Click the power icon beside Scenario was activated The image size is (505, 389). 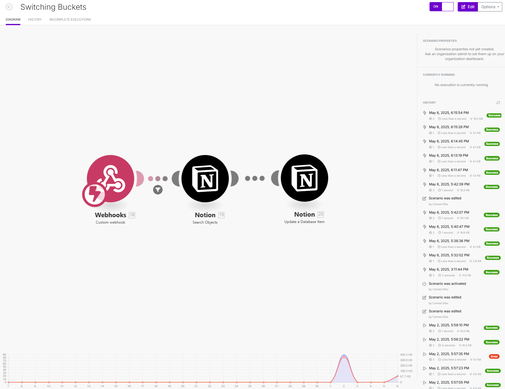[x=424, y=284]
